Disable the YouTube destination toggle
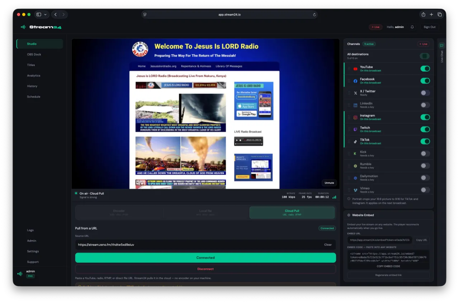459x303 pixels. [x=425, y=69]
